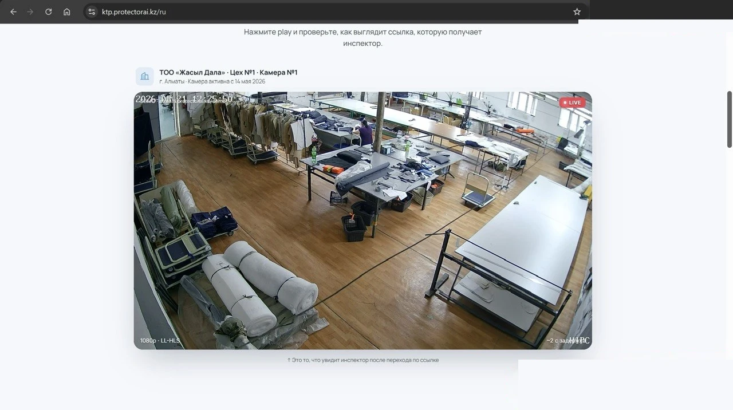This screenshot has width=733, height=410.
Task: Bookmark this page with the star
Action: pos(577,11)
